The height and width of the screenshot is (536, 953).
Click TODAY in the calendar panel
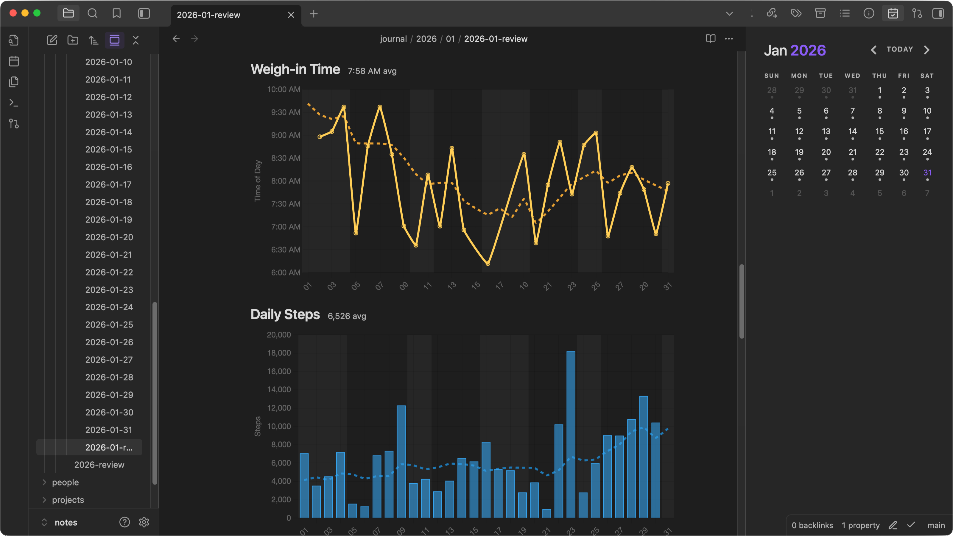[x=900, y=49]
